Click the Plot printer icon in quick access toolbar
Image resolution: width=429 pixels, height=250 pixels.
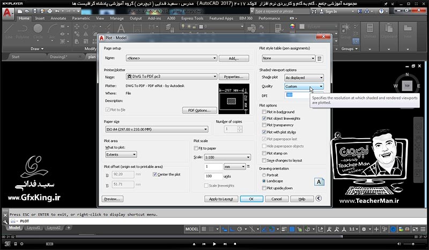[x=49, y=11]
